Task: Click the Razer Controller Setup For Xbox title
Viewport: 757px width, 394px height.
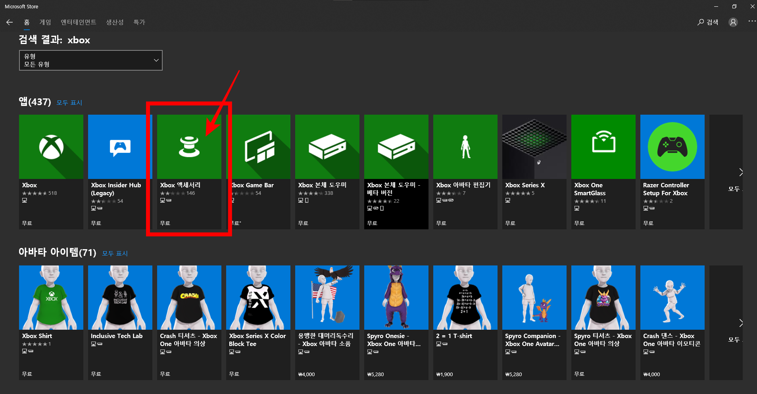Action: 666,189
